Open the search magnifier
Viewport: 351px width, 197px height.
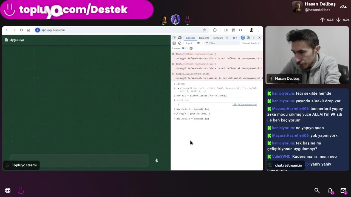point(317,190)
